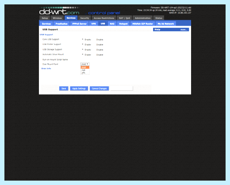Enable Core USB Support
Image resolution: width=230 pixels, height=185 pixels.
83,39
